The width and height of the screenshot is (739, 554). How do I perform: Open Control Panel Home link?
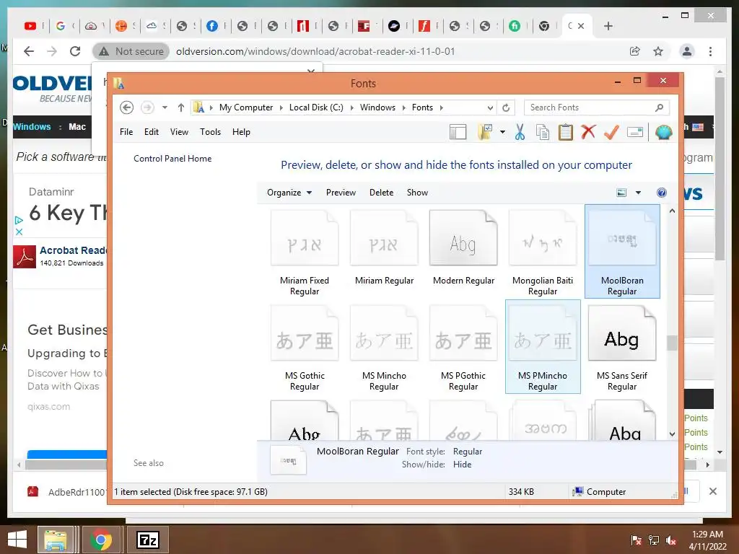point(172,158)
